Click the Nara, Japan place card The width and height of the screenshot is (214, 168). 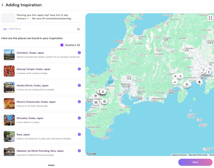pos(42,136)
